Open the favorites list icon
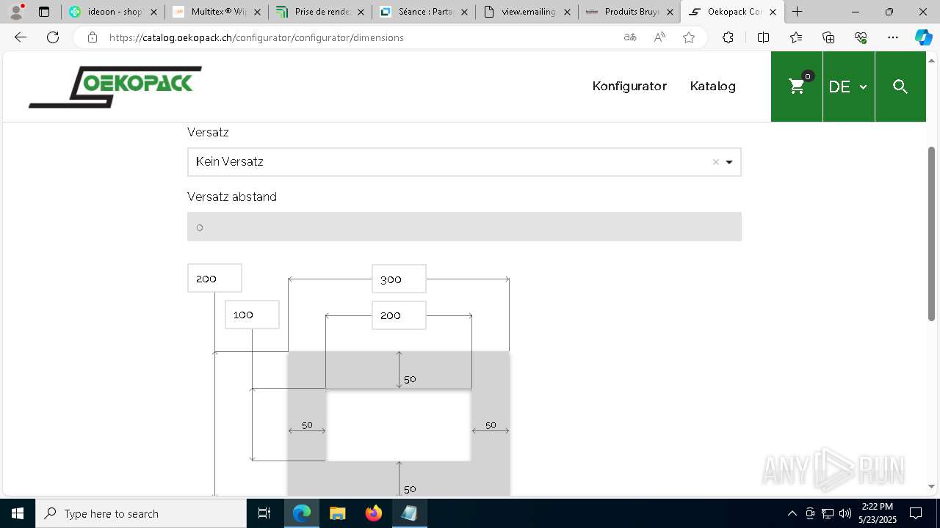The height and width of the screenshot is (528, 940). [x=796, y=37]
